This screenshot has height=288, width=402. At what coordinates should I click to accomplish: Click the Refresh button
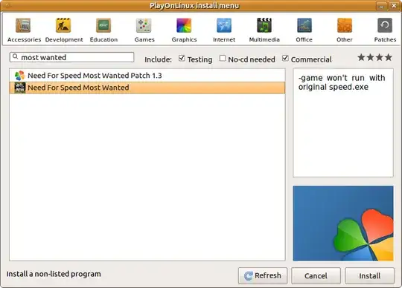pos(263,275)
